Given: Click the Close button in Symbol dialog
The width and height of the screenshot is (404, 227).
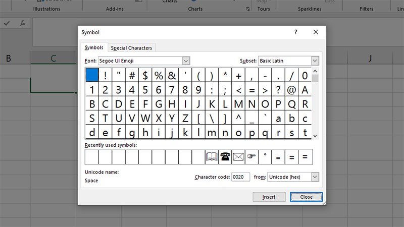Looking at the screenshot, I should [306, 197].
